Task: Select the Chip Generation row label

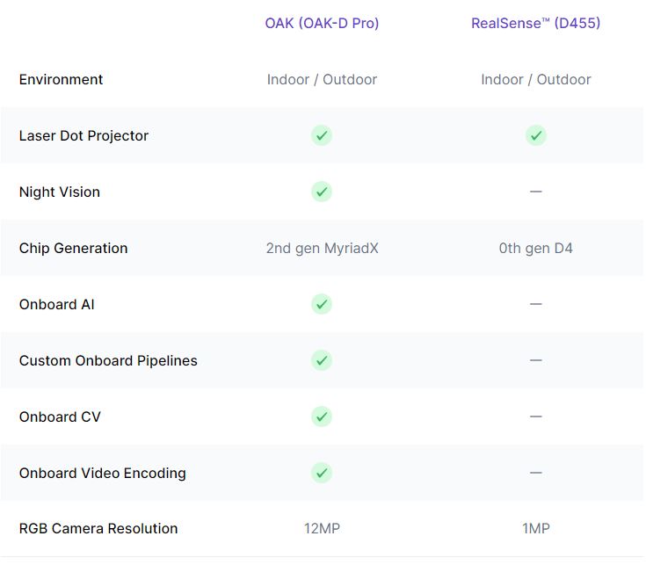Action: pyautogui.click(x=73, y=248)
